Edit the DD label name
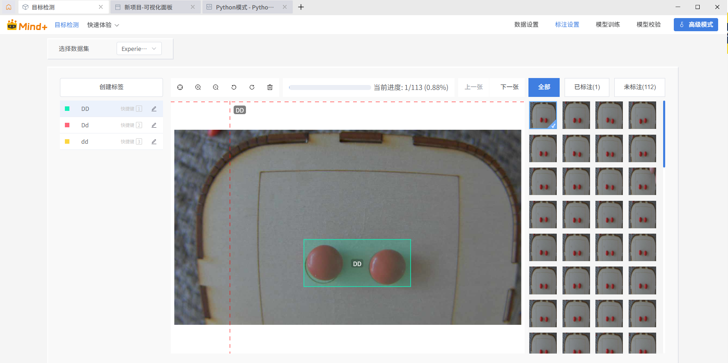This screenshot has height=363, width=728. 154,109
